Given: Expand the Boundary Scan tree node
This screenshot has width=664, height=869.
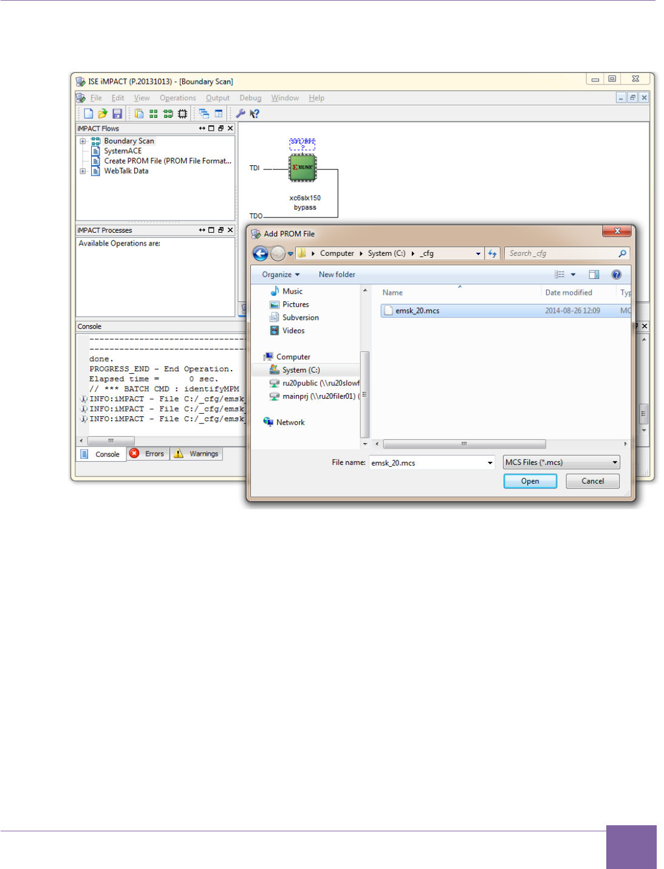Looking at the screenshot, I should [x=83, y=141].
